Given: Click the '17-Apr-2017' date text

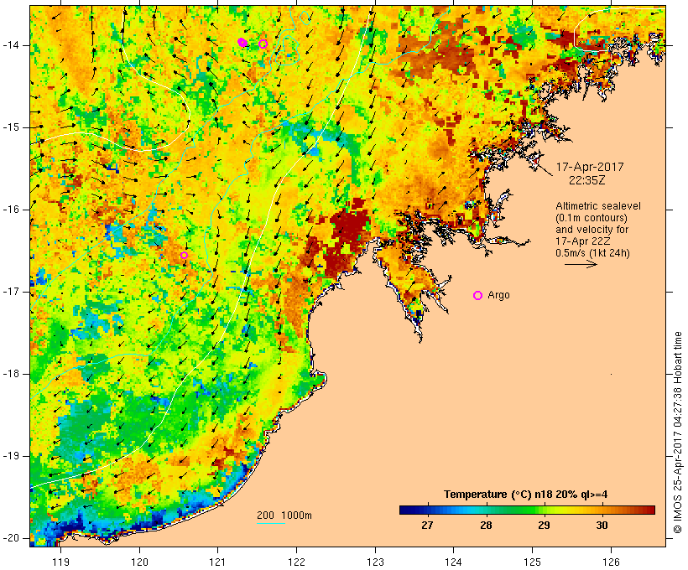Looking at the screenshot, I should click(x=590, y=167).
